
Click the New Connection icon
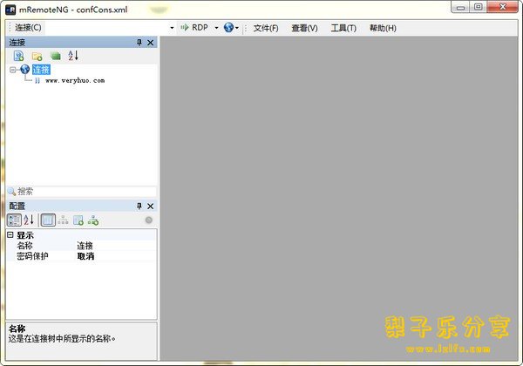(x=18, y=56)
